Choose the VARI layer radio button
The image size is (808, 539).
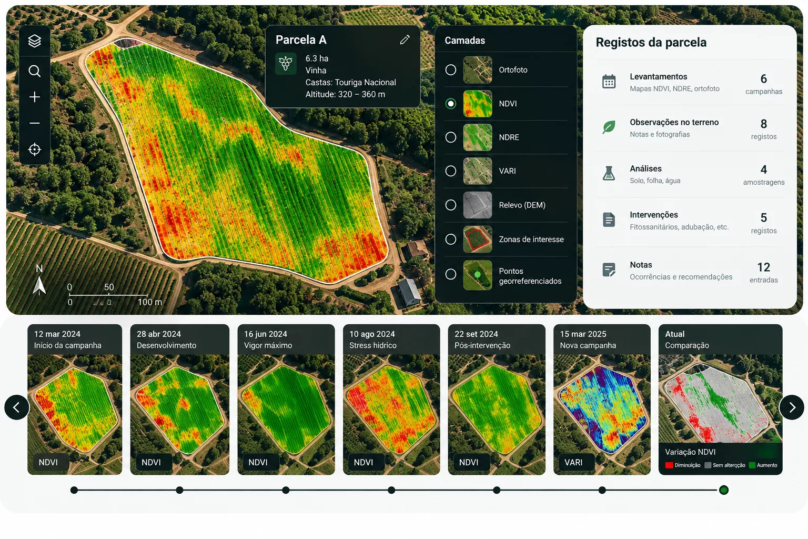click(x=451, y=171)
